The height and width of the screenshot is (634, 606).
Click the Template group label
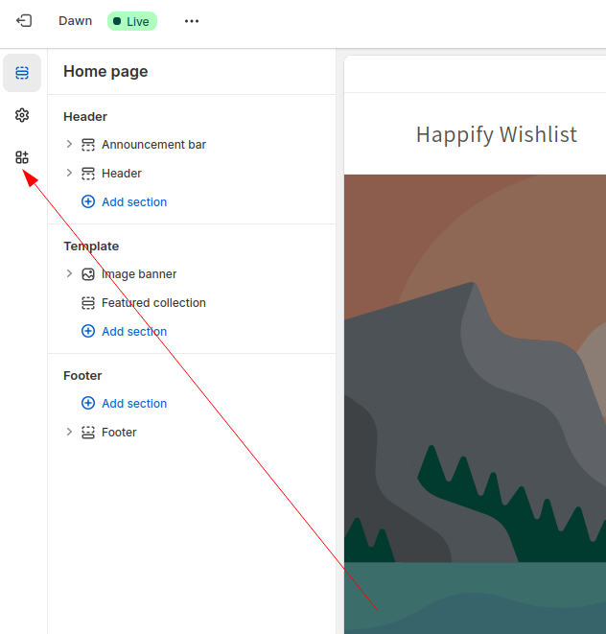91,246
